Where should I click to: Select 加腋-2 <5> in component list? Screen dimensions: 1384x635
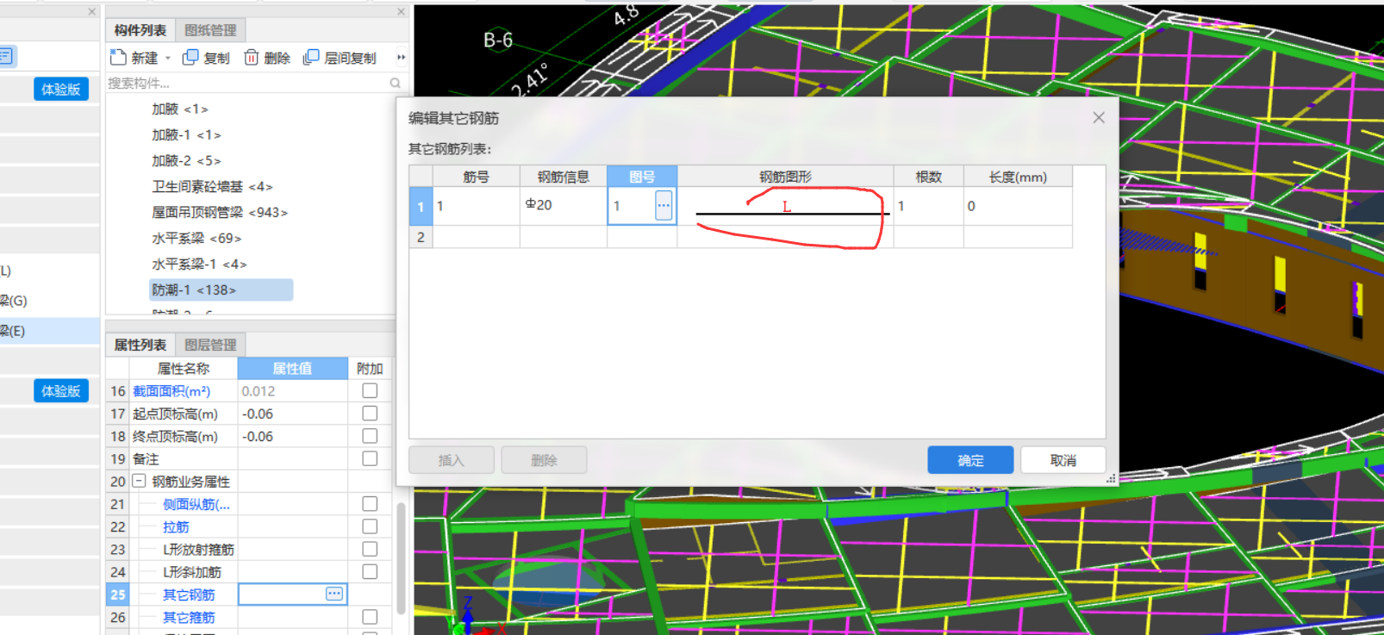[x=186, y=160]
